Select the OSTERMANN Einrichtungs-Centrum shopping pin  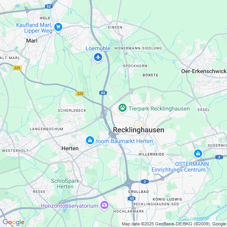click(198, 154)
